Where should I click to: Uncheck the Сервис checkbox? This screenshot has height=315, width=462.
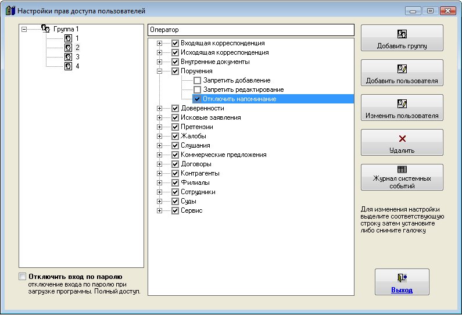pyautogui.click(x=176, y=211)
